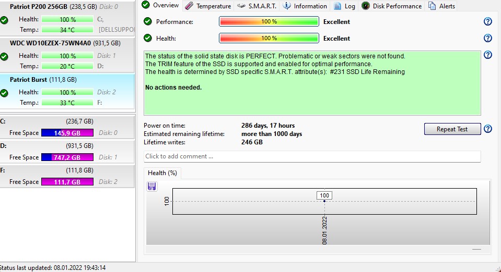501x272 pixels.
Task: Click the D: free space bar 747,2 GB
Action: click(x=67, y=157)
